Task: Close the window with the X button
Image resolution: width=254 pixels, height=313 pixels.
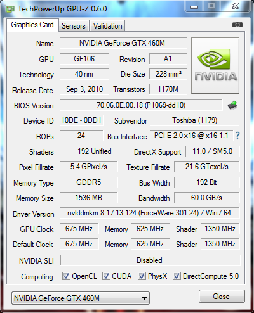Action: 235,6
